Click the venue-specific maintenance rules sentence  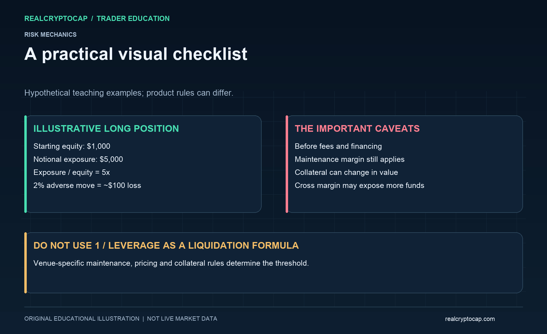pos(171,263)
